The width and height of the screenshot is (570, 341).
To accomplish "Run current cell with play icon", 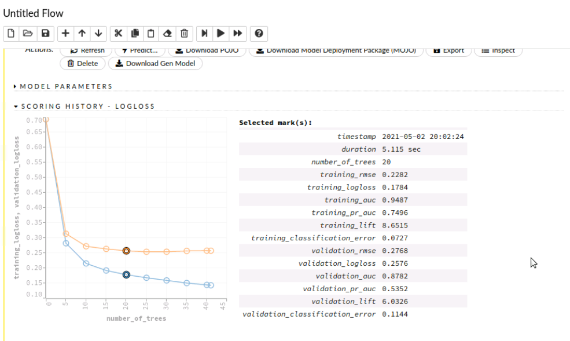I will click(x=220, y=34).
